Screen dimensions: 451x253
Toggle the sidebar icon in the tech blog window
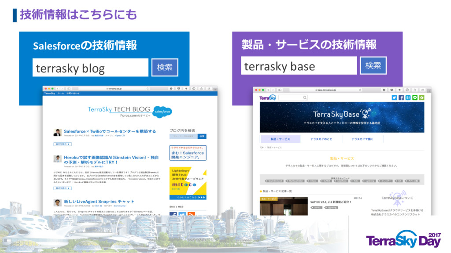click(69, 89)
